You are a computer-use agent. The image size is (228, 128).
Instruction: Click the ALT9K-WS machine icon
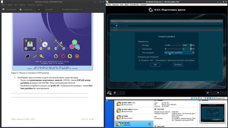[x=119, y=124]
